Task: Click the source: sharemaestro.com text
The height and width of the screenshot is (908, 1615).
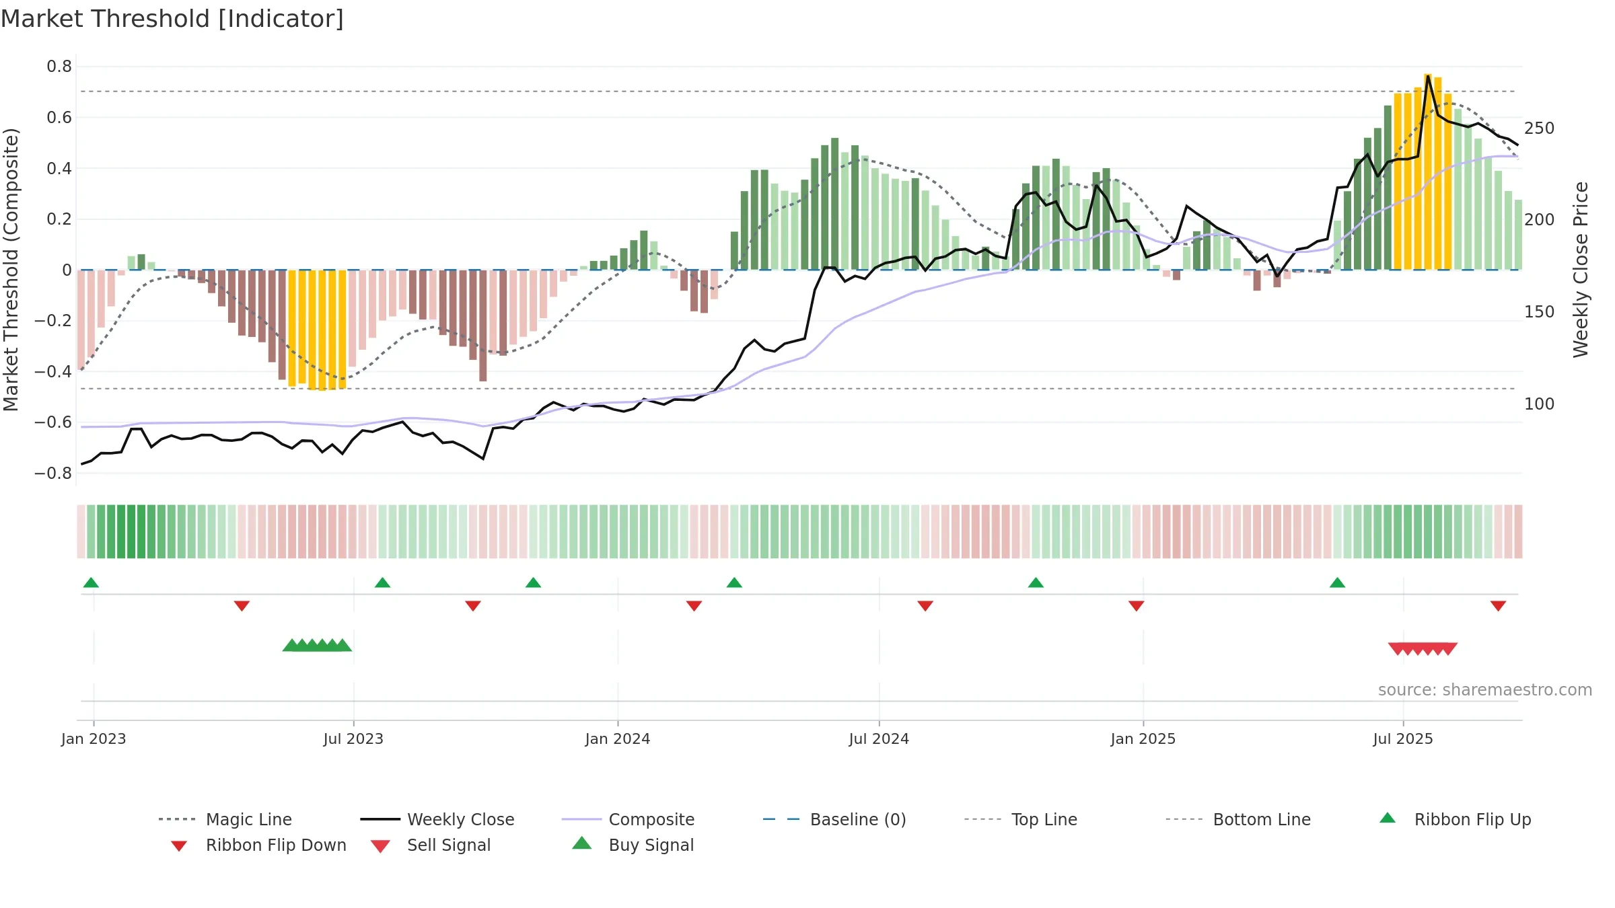Action: (1485, 690)
